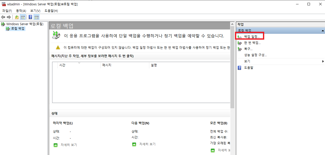Click the Forward arrow toolbar icon

(x=9, y=17)
